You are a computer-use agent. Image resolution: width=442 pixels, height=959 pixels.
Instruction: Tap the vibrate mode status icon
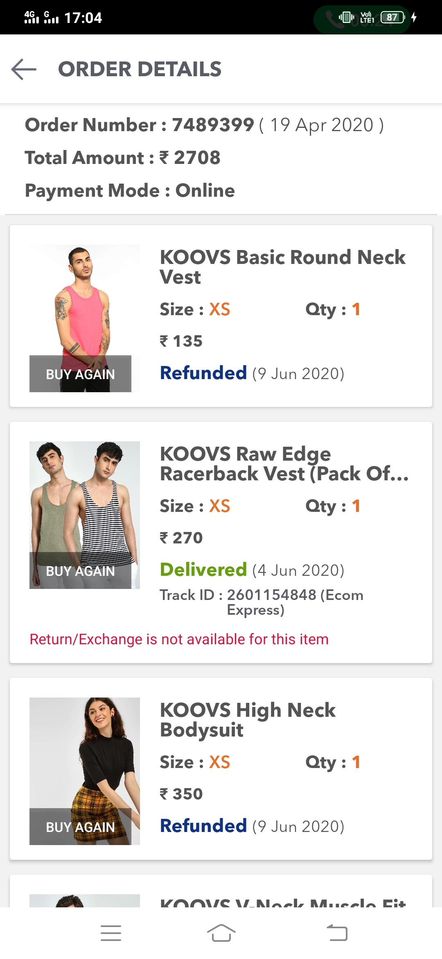[x=346, y=17]
